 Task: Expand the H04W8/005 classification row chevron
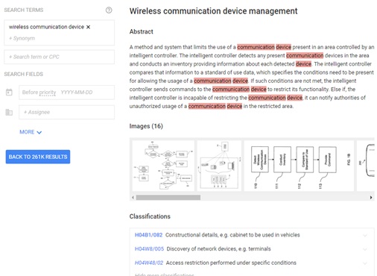365,249
